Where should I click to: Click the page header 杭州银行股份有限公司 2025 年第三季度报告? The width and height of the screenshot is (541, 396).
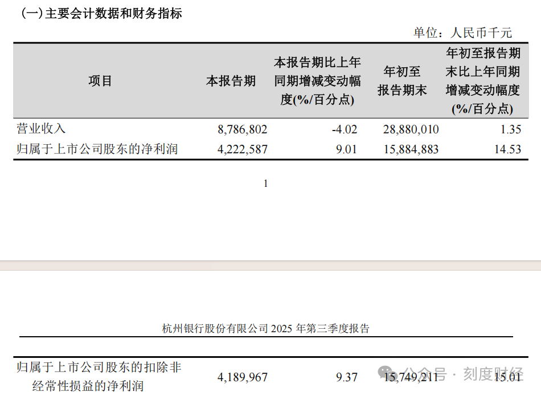coord(265,328)
